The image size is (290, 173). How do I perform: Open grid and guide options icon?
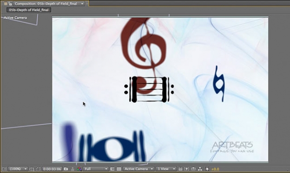tap(32, 169)
